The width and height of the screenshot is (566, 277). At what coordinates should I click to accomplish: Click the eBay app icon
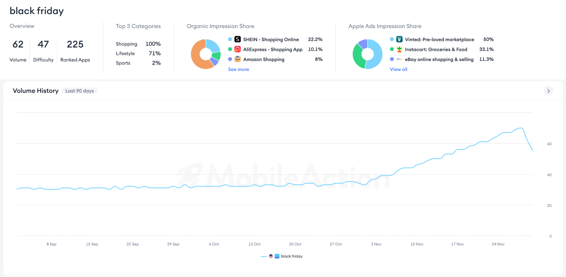399,59
